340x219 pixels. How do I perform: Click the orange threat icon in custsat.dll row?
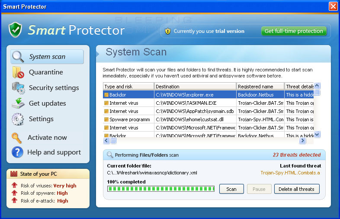106,119
